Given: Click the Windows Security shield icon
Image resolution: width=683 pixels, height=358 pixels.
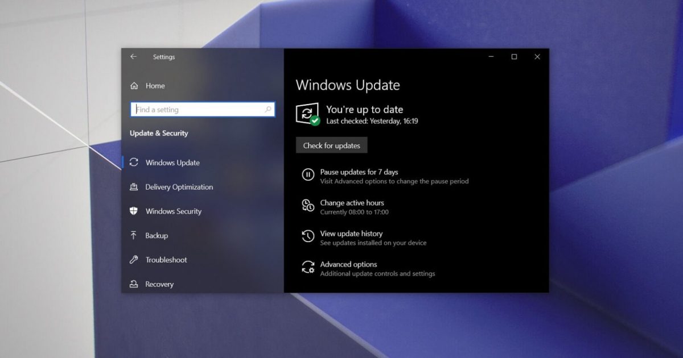Looking at the screenshot, I should tap(134, 211).
